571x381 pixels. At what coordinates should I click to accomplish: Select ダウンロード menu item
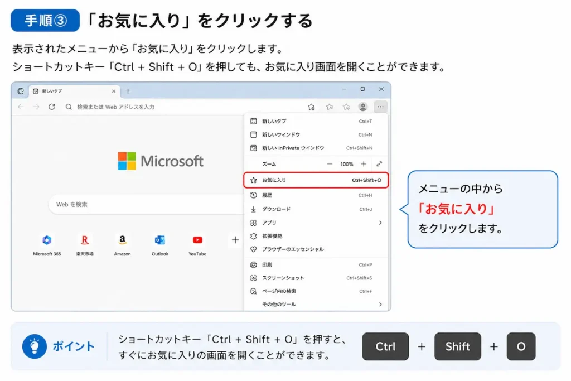click(316, 209)
